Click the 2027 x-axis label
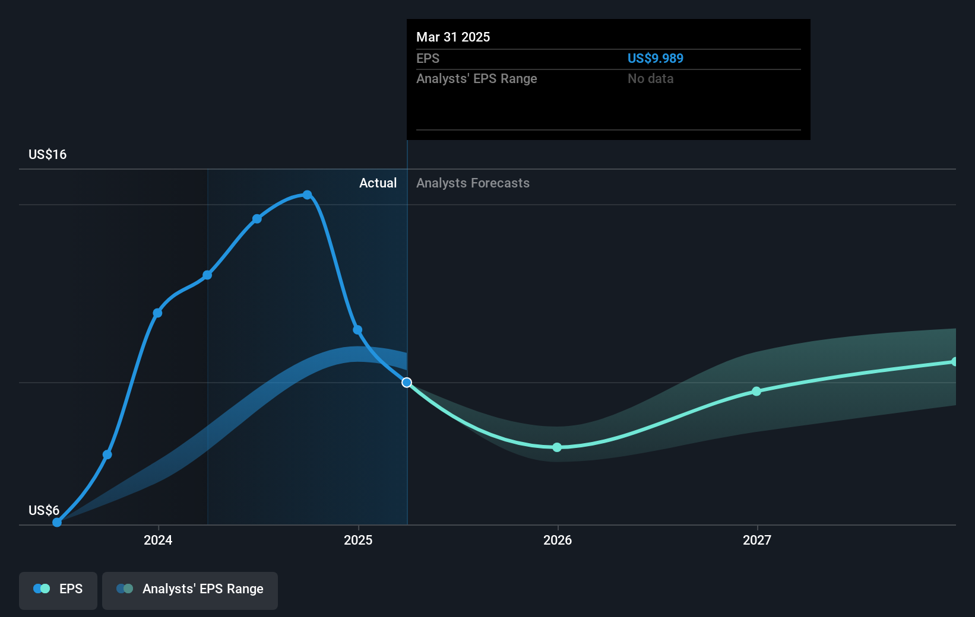The height and width of the screenshot is (617, 975). click(757, 540)
